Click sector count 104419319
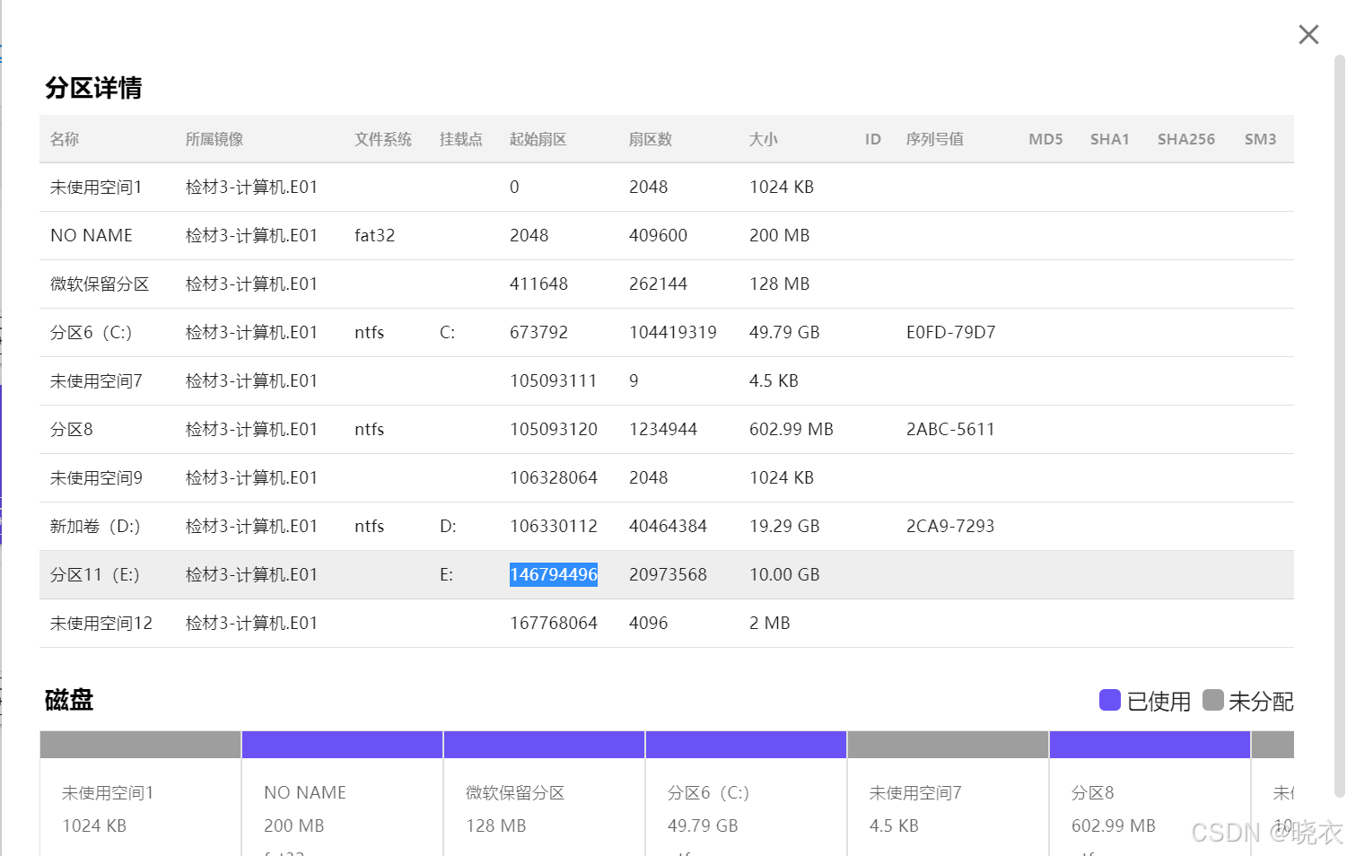The image size is (1347, 856). point(673,332)
